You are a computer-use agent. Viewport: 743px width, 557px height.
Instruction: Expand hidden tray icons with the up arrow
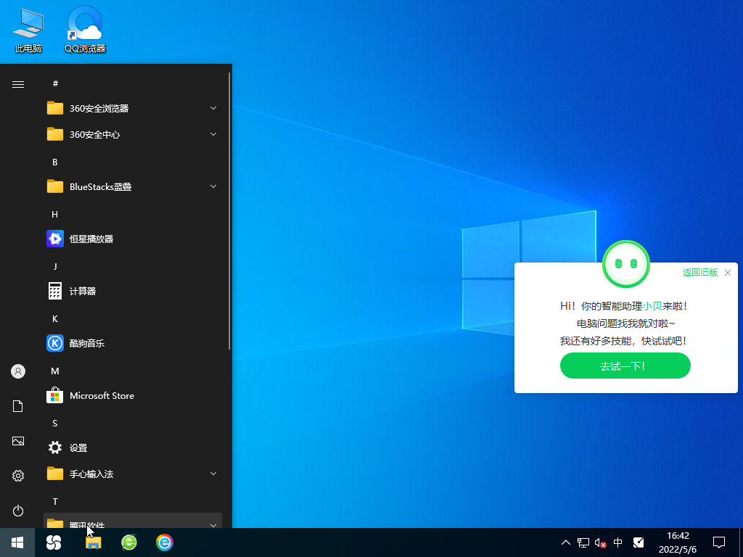point(565,542)
